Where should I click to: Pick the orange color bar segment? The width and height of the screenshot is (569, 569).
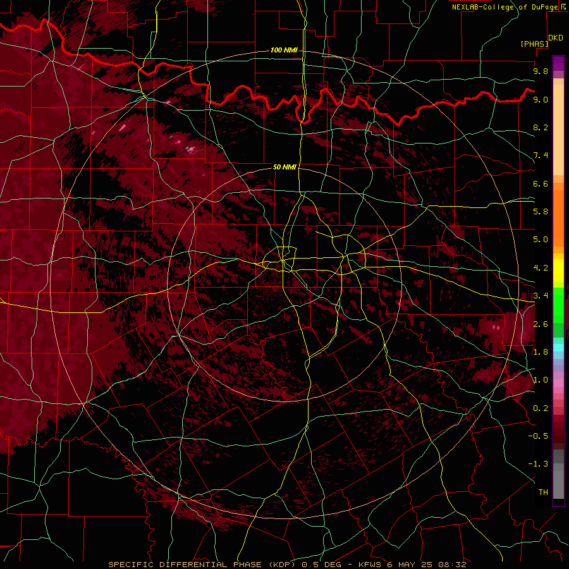(558, 217)
